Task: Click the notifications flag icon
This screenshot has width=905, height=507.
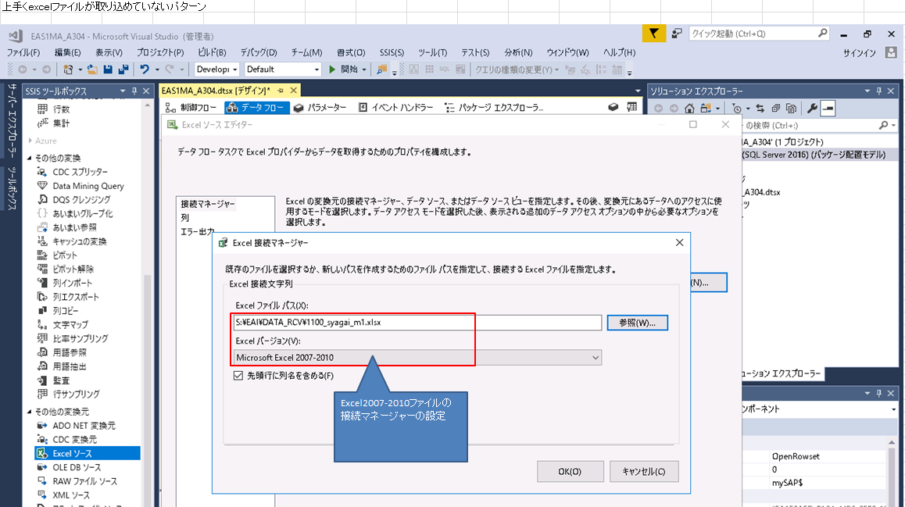Action: (653, 34)
